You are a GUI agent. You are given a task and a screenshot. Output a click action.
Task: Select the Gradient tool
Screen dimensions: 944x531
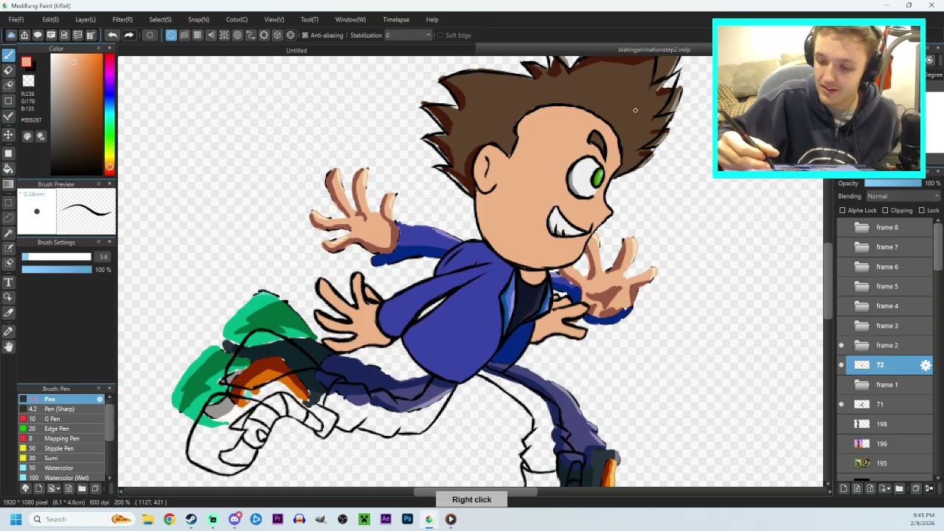9,184
